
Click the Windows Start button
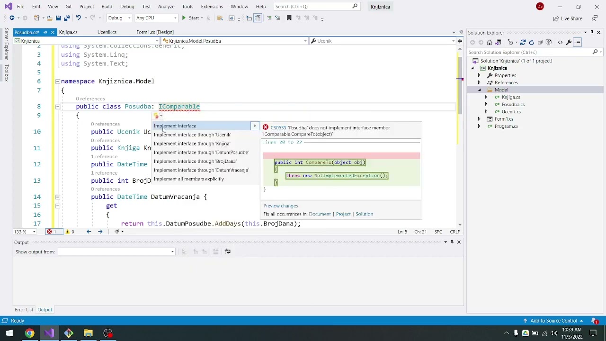9,333
